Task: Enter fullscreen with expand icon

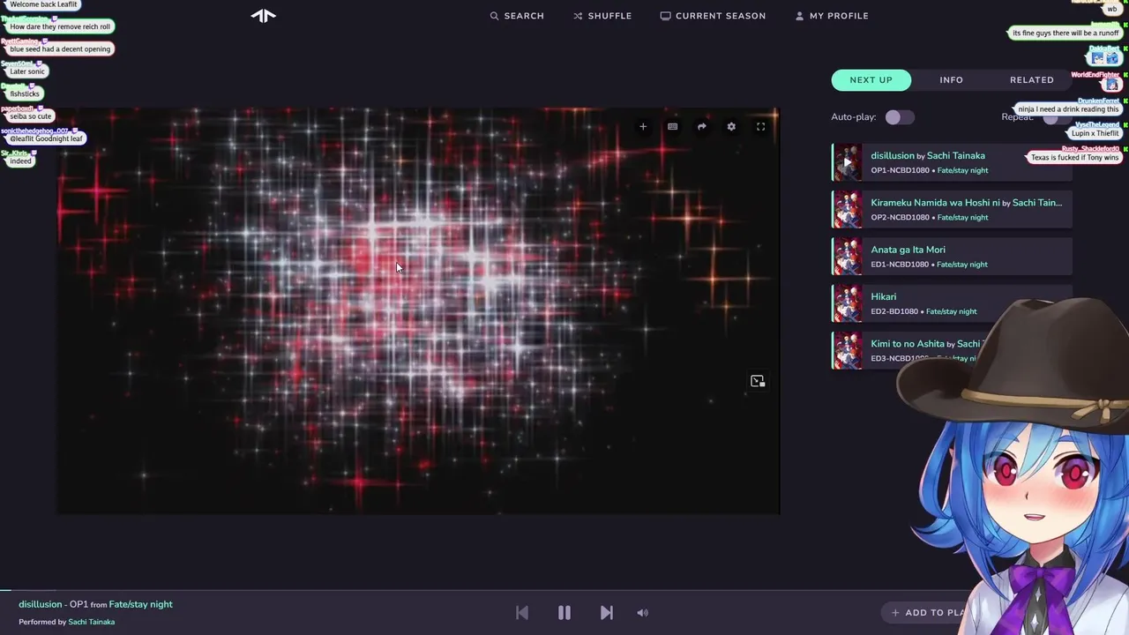Action: (x=760, y=127)
